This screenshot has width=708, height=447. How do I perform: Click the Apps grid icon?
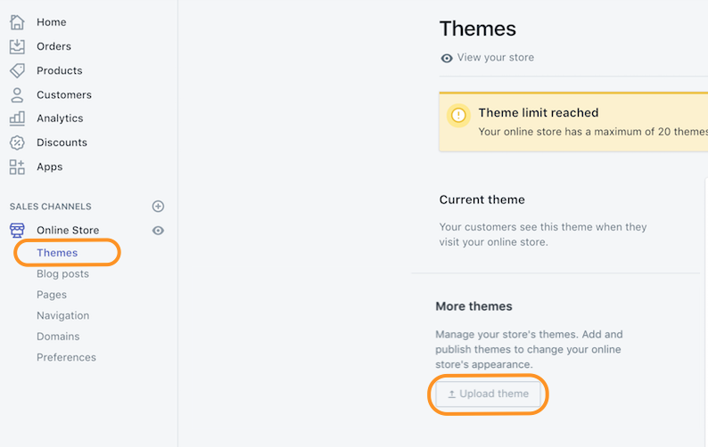point(17,167)
